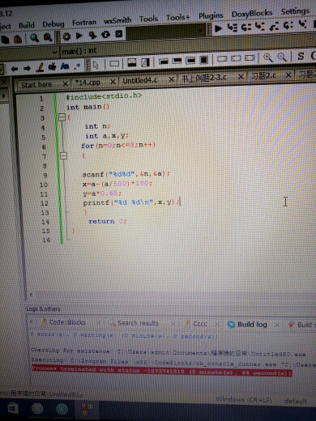Collapse fold marker at line 3

click(x=62, y=117)
